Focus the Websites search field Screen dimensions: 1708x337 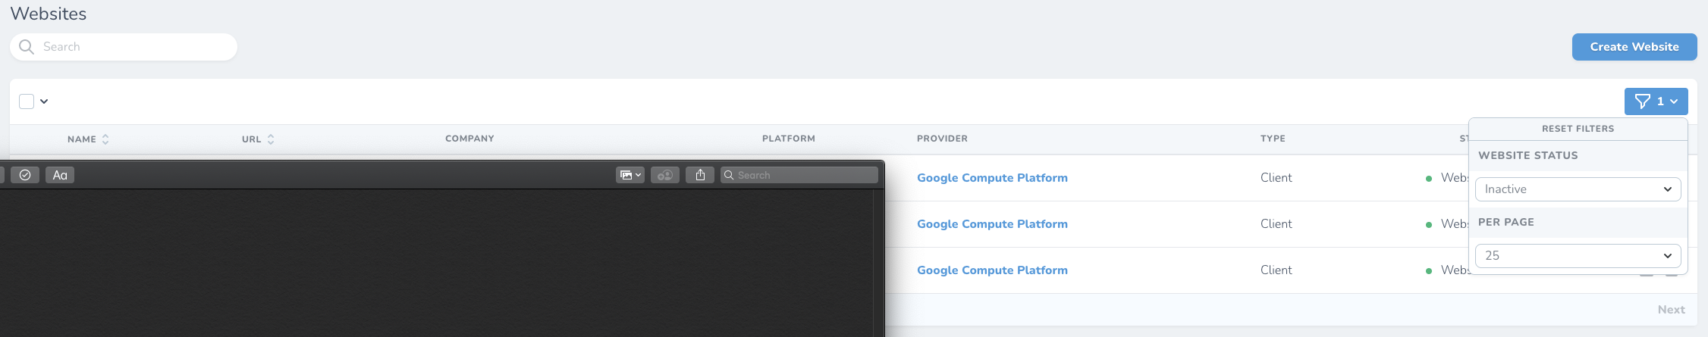124,47
